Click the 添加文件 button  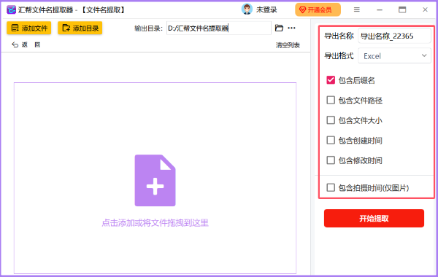pos(29,28)
